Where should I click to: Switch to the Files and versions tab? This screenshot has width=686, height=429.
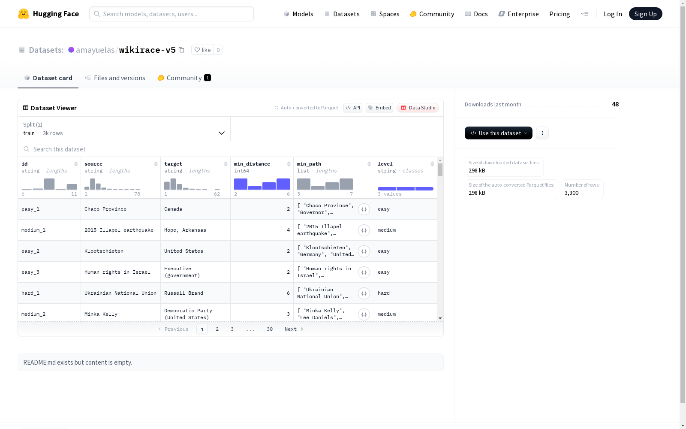coord(115,78)
